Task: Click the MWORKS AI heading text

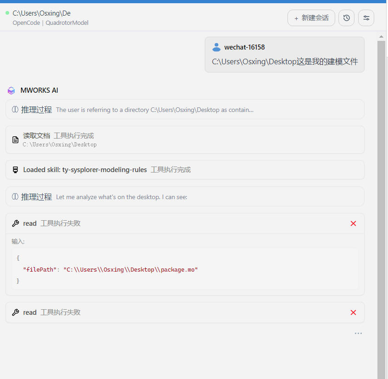Action: pos(39,90)
